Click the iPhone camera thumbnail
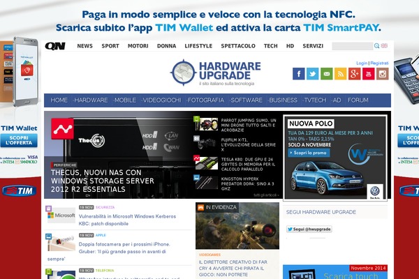Screen dimensions: 419x279 point(61,243)
